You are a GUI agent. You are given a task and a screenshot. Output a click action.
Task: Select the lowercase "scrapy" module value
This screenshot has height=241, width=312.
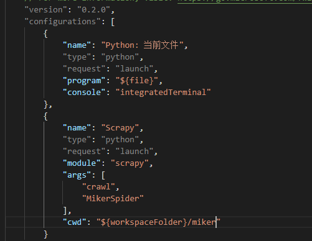[x=130, y=163]
